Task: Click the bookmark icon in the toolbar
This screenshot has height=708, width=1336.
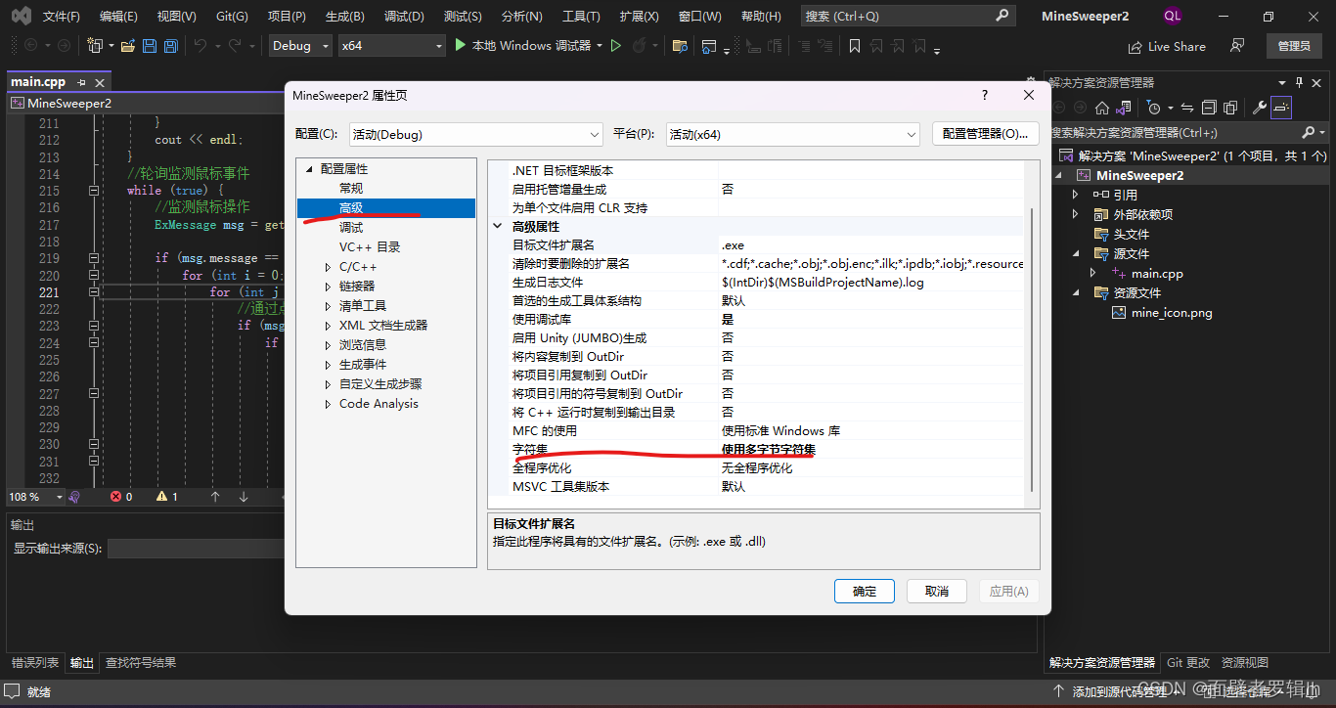Action: tap(855, 46)
